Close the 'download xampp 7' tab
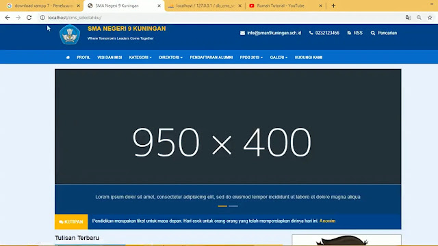The width and height of the screenshot is (438, 246). pos(78,5)
